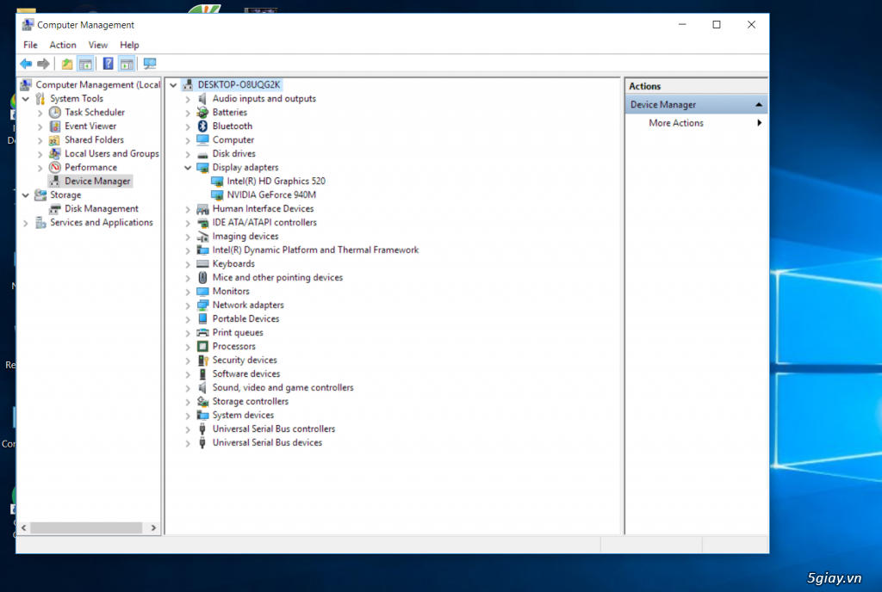Open More Actions in Actions pane

pos(676,123)
